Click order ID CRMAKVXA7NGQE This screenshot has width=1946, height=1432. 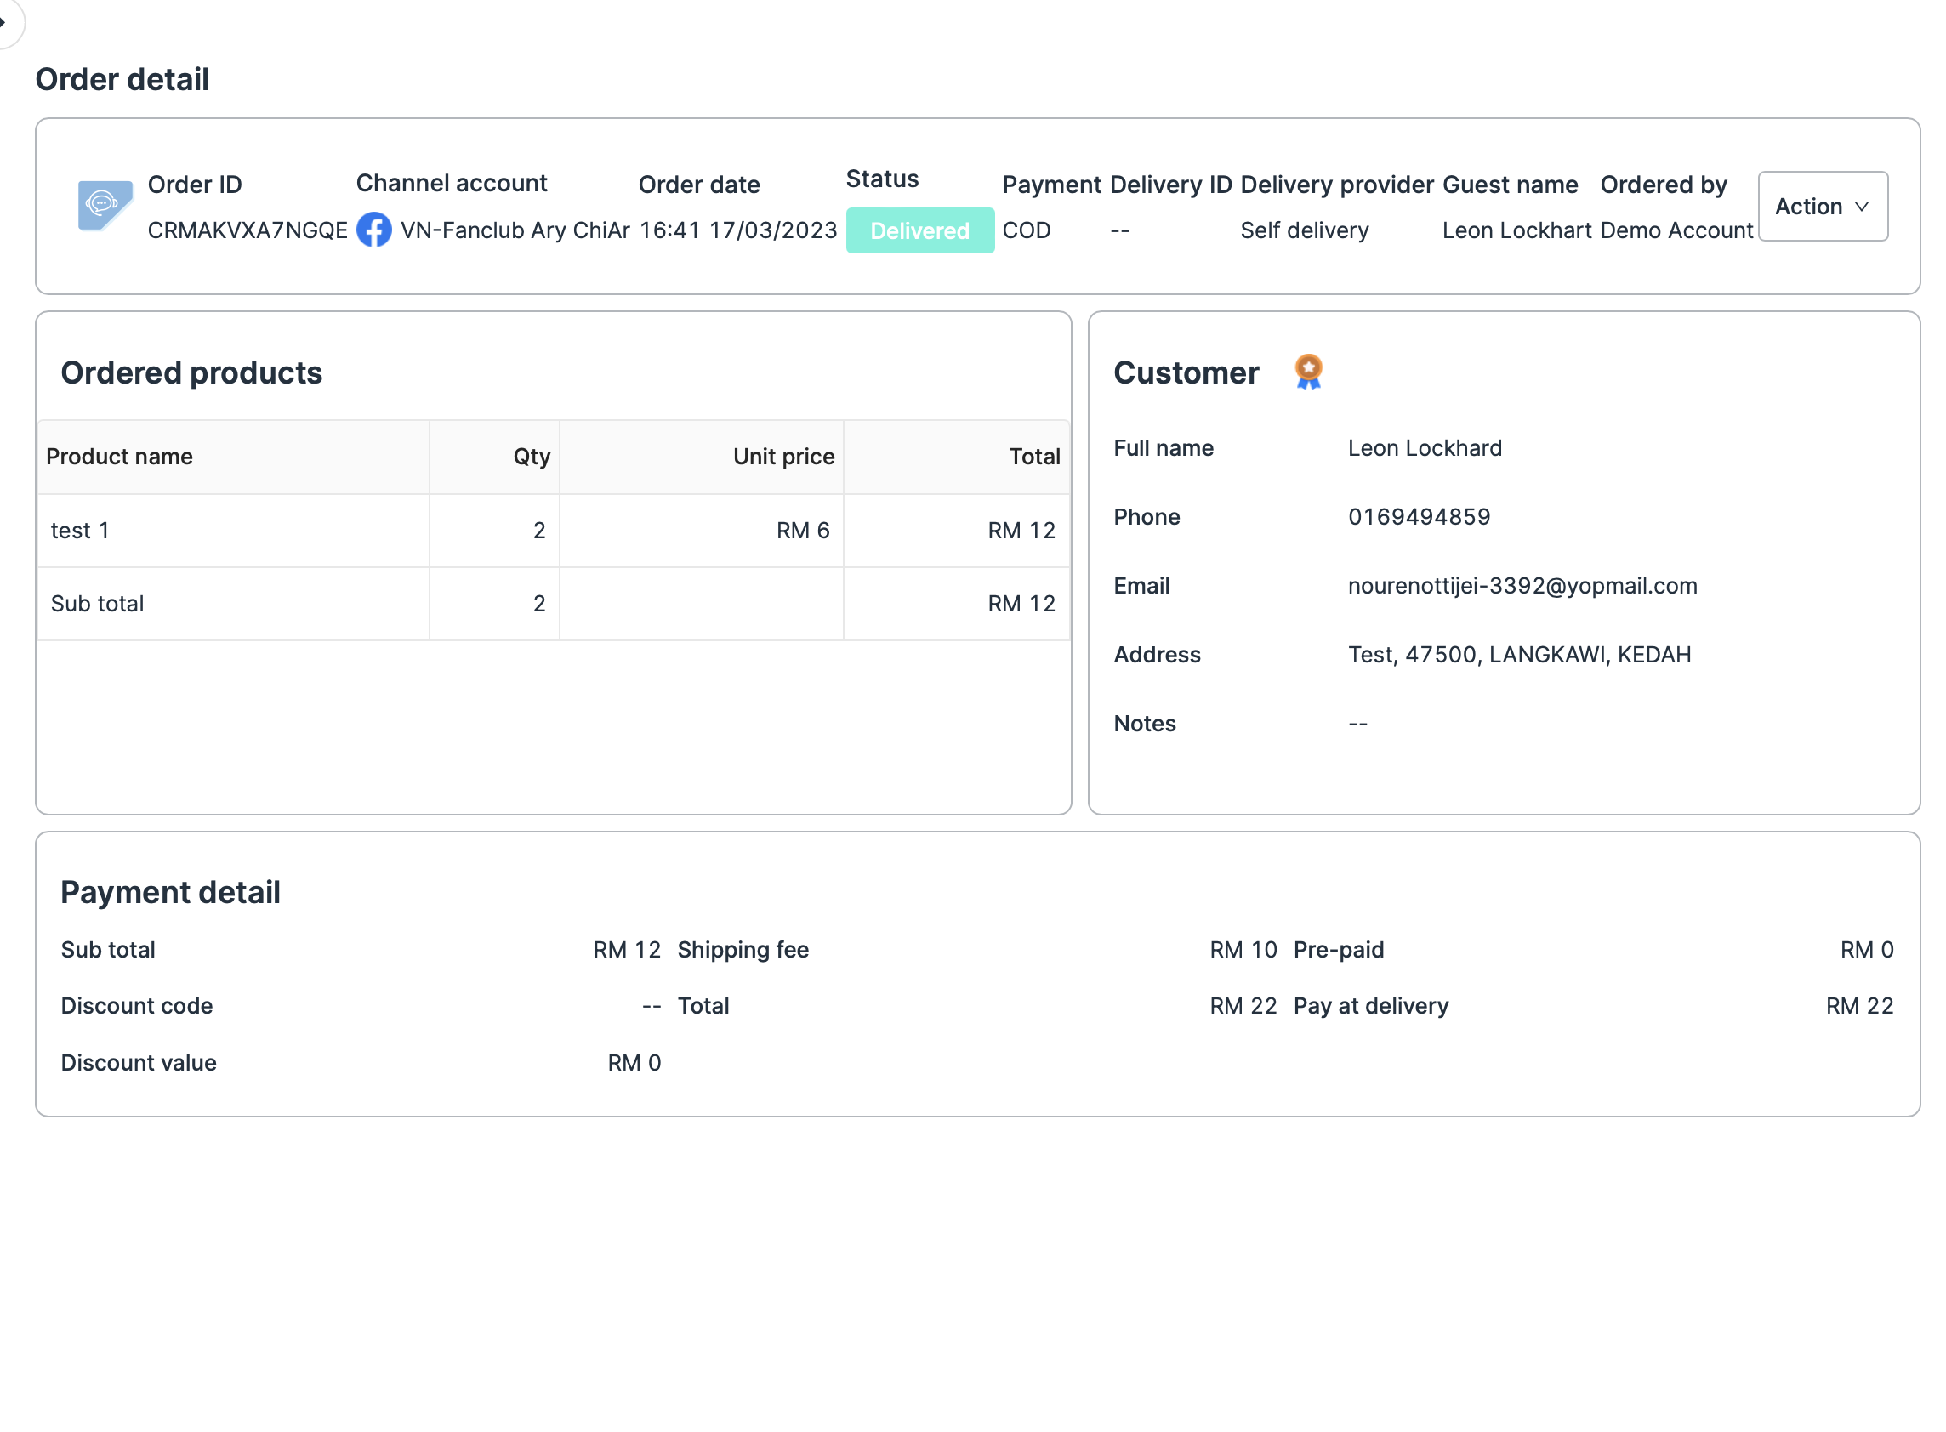point(247,230)
